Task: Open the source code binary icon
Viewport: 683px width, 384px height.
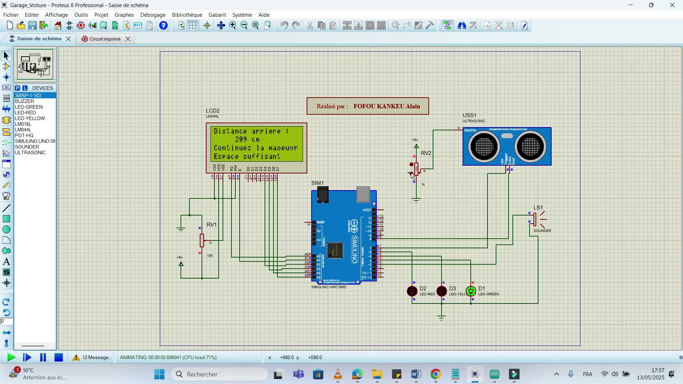Action: 138,25
